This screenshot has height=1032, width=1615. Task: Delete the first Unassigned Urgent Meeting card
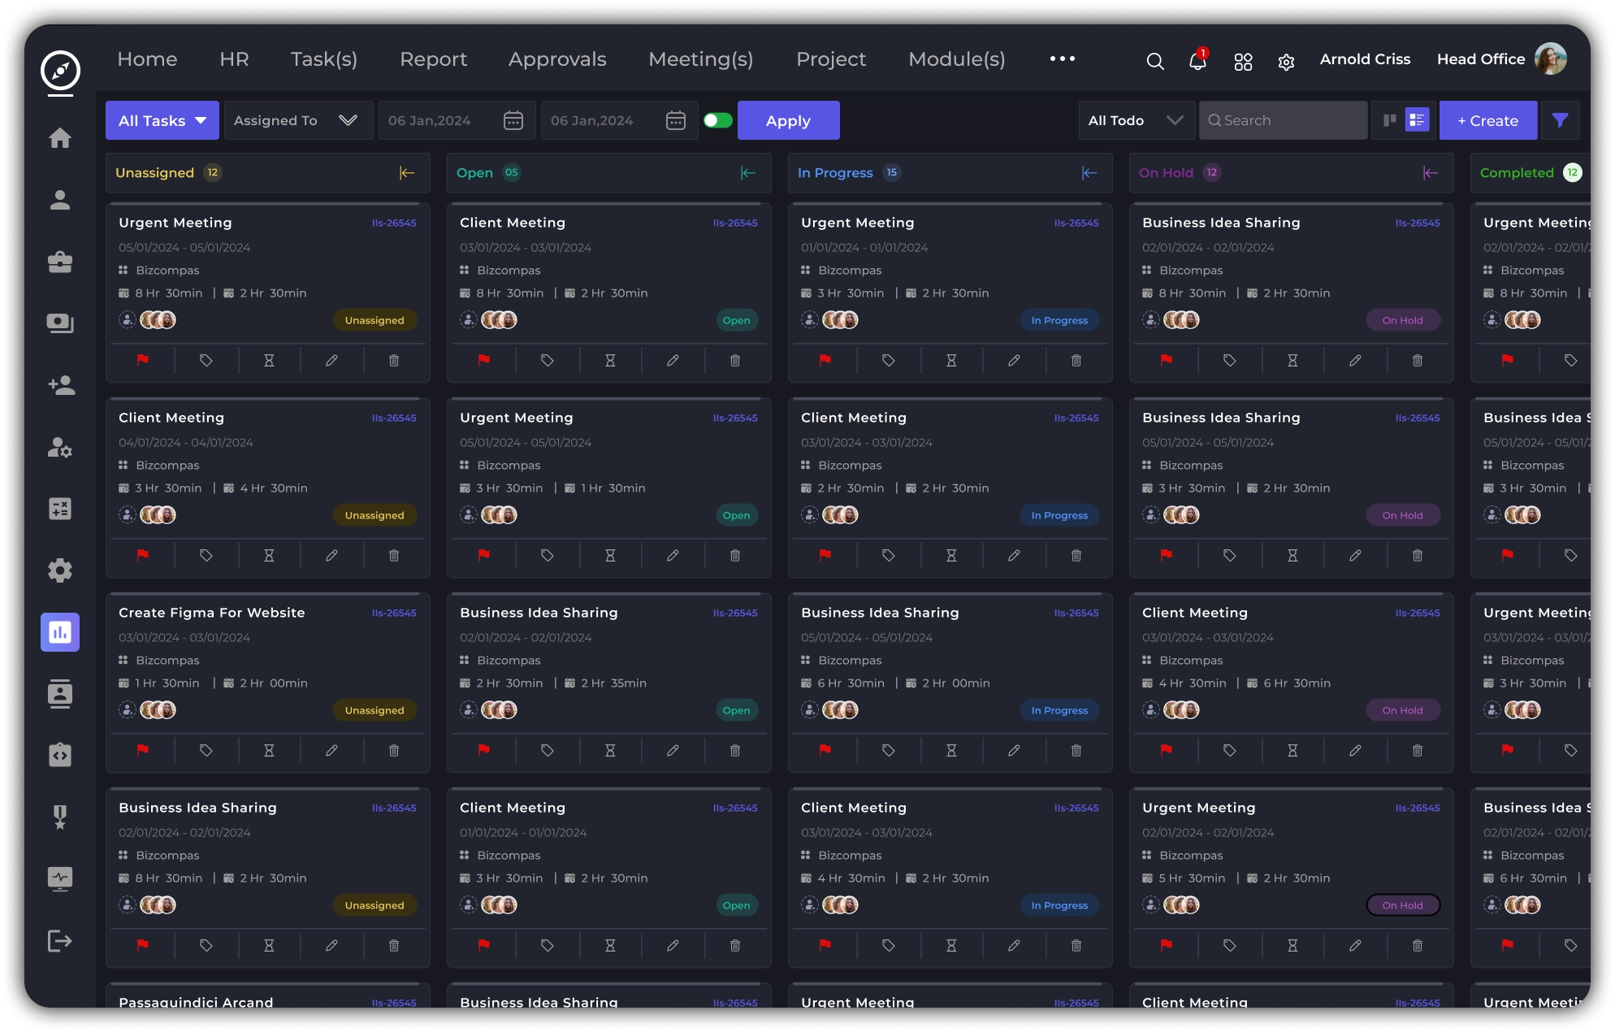(394, 361)
